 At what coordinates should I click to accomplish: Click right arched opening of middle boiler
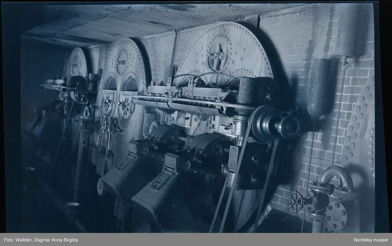[x=130, y=84]
